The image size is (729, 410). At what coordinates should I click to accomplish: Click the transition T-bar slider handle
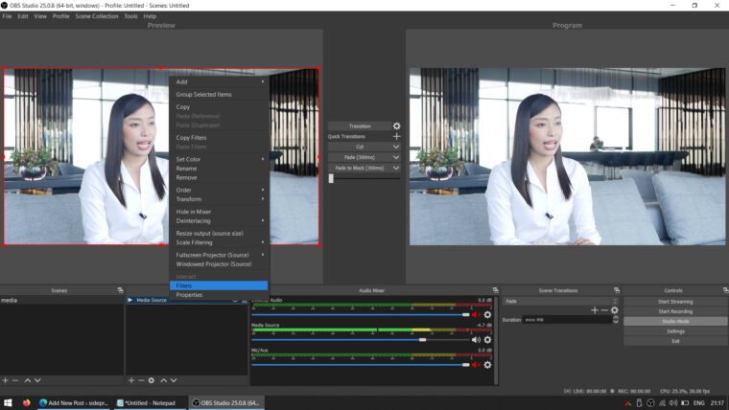tap(331, 178)
